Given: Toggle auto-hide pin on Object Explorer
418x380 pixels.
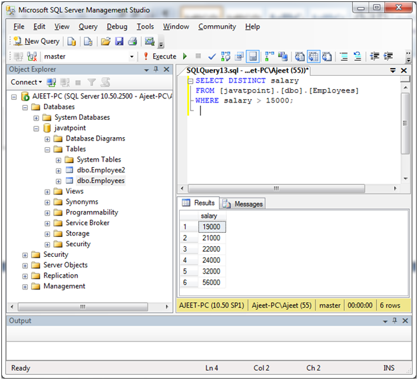Looking at the screenshot, I should [156, 69].
